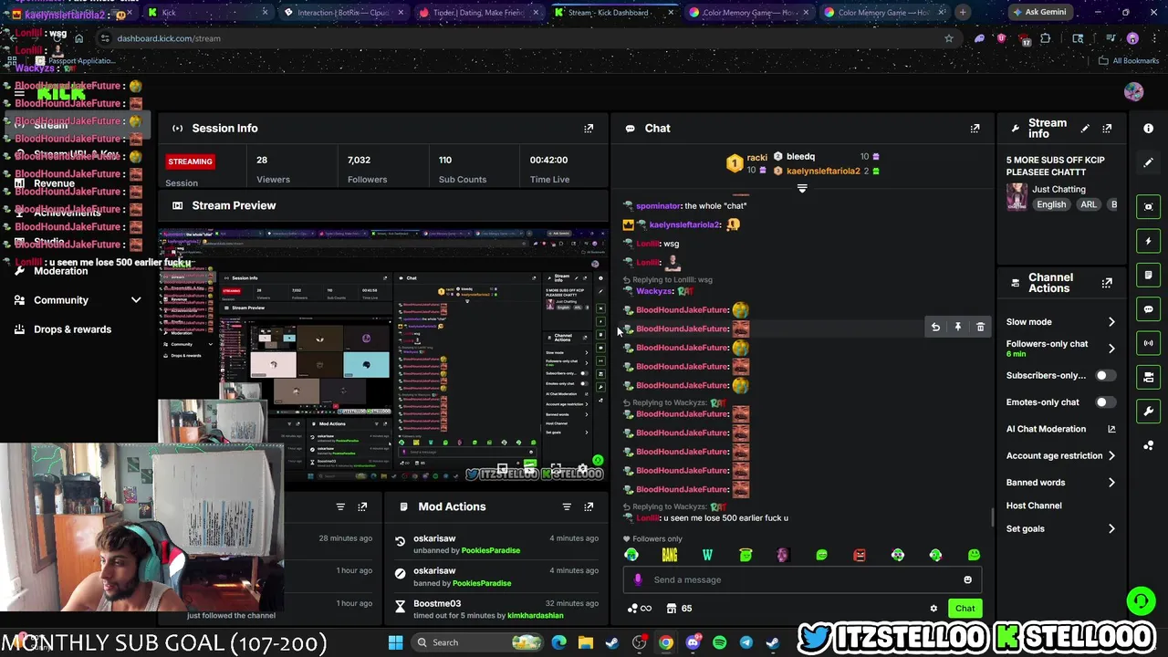Pop out the Stream info panel
This screenshot has width=1168, height=657.
[x=1107, y=129]
